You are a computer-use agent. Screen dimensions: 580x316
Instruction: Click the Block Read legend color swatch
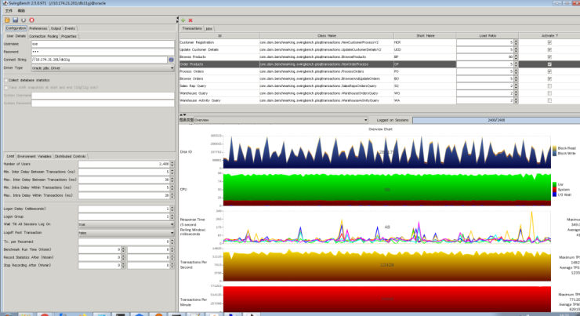[x=554, y=147]
